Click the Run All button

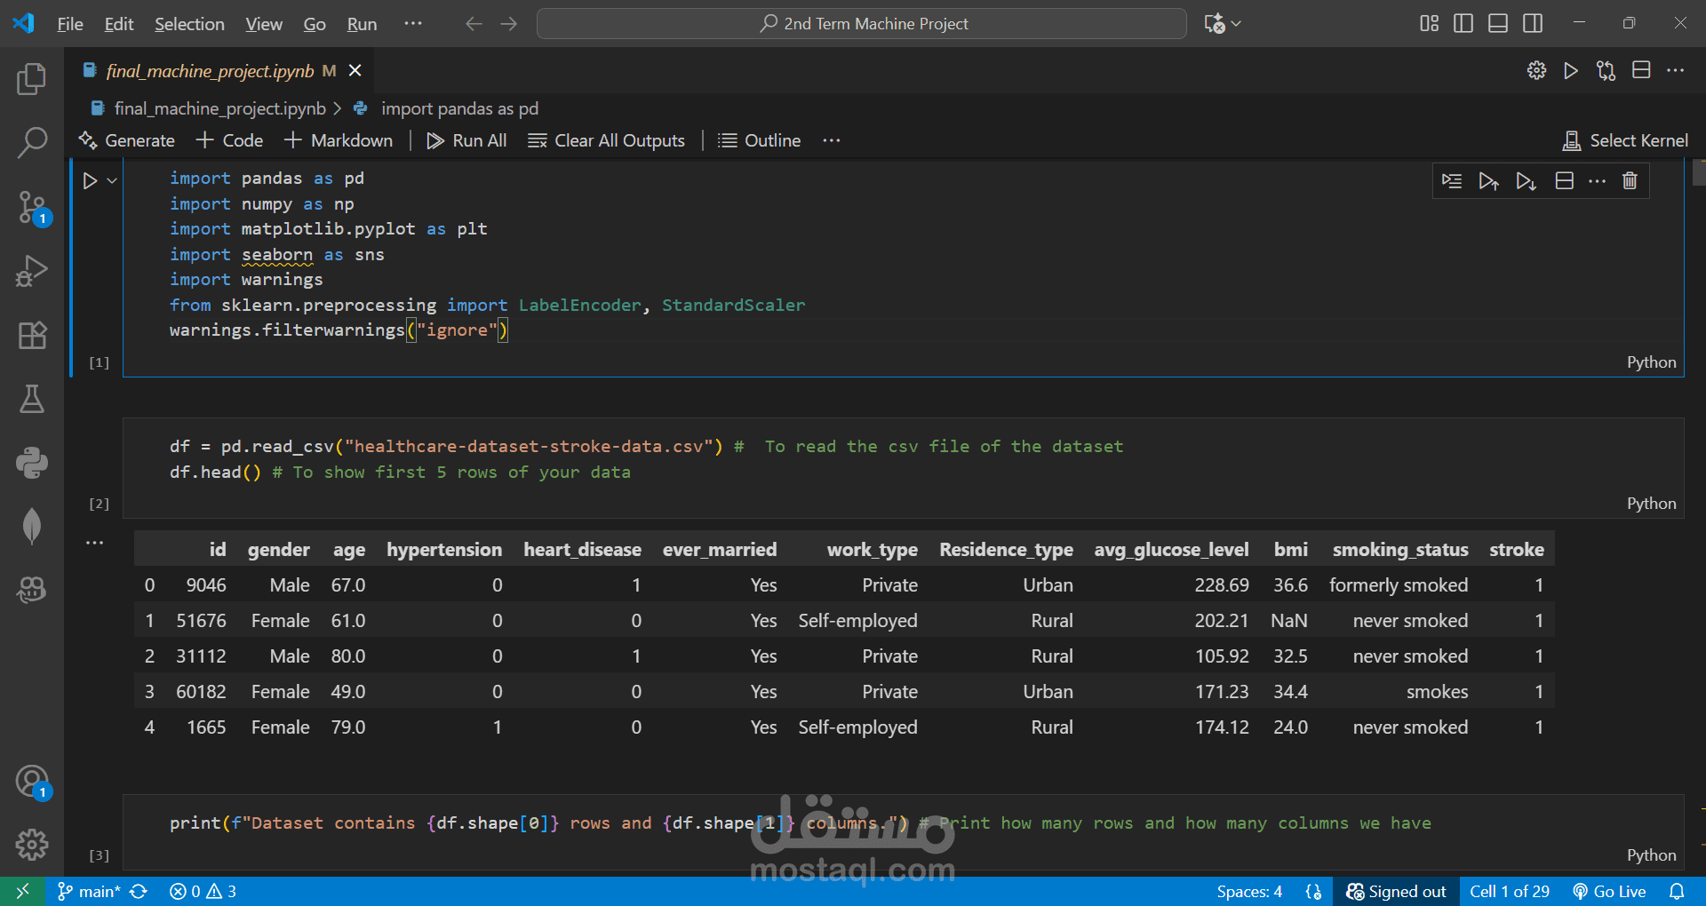point(467,140)
